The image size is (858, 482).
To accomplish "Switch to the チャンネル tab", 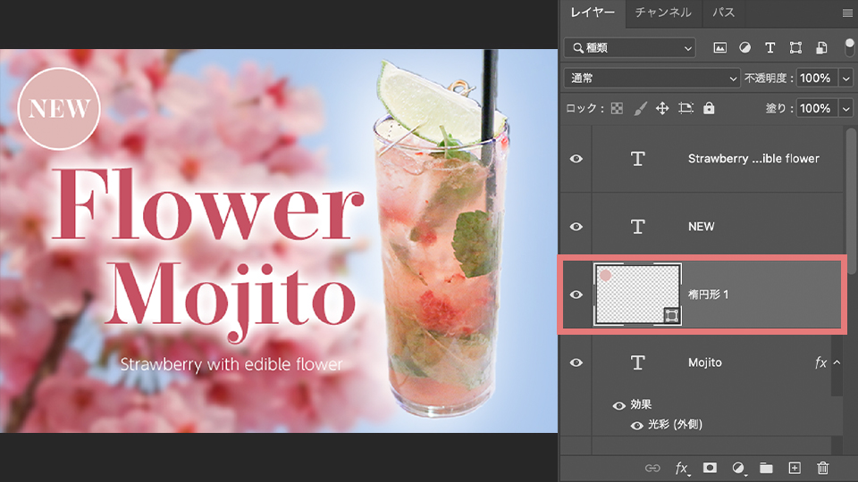I will tap(663, 12).
